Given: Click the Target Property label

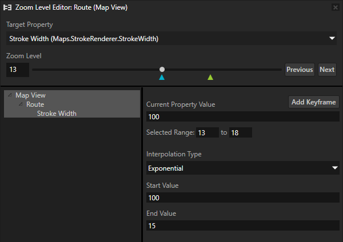Looking at the screenshot, I should 30,25.
